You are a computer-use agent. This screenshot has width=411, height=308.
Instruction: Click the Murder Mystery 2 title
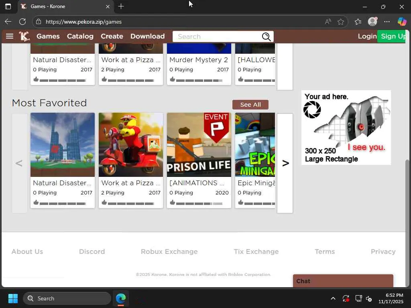coord(199,60)
